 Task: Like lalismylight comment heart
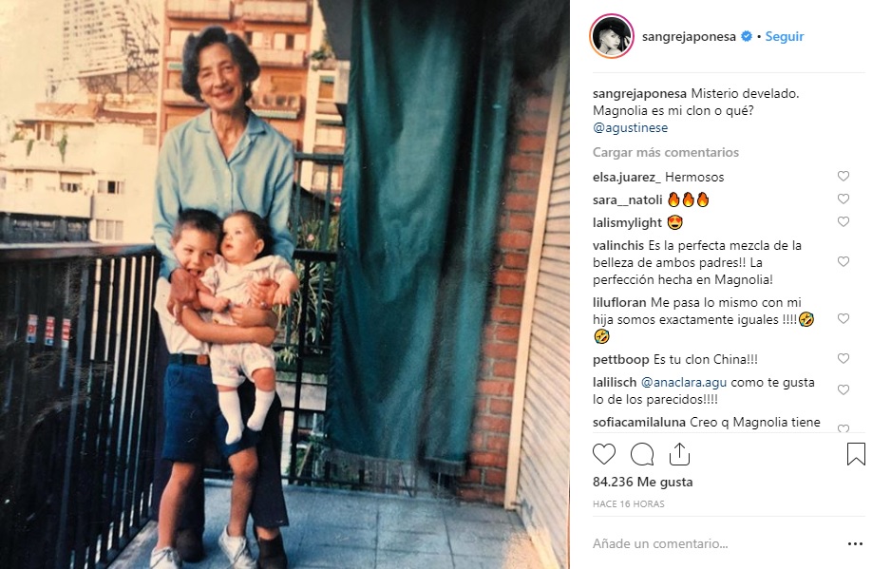tap(844, 222)
